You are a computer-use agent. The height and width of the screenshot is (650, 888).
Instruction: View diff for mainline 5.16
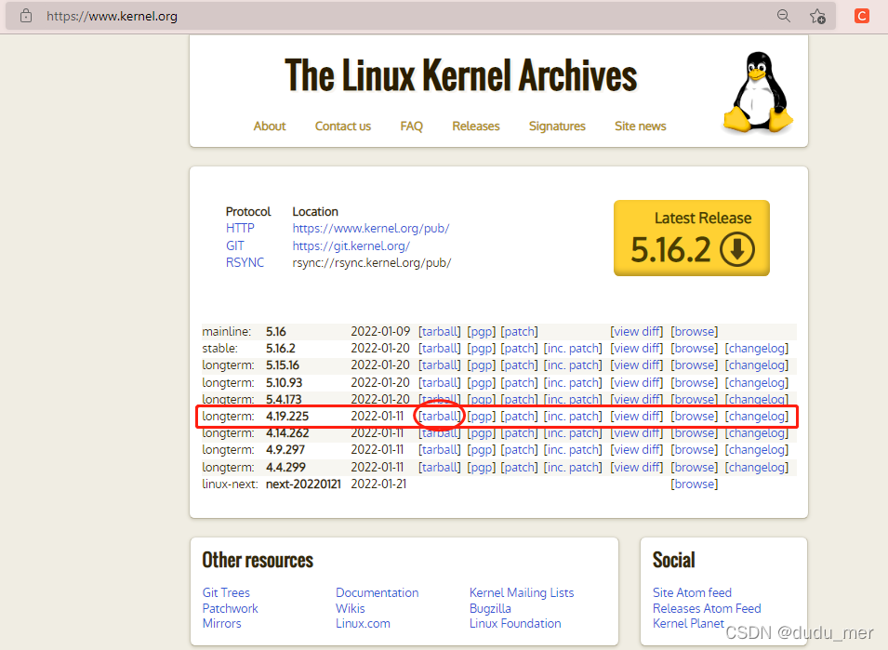637,331
